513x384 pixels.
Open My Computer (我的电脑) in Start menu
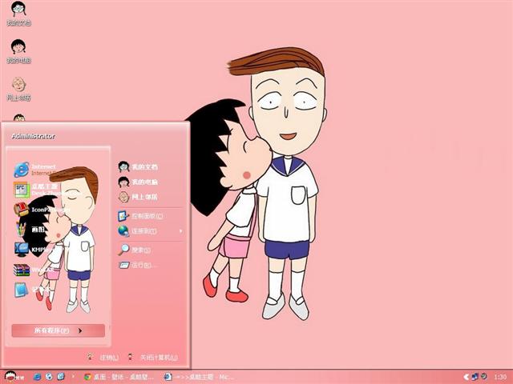click(x=138, y=182)
